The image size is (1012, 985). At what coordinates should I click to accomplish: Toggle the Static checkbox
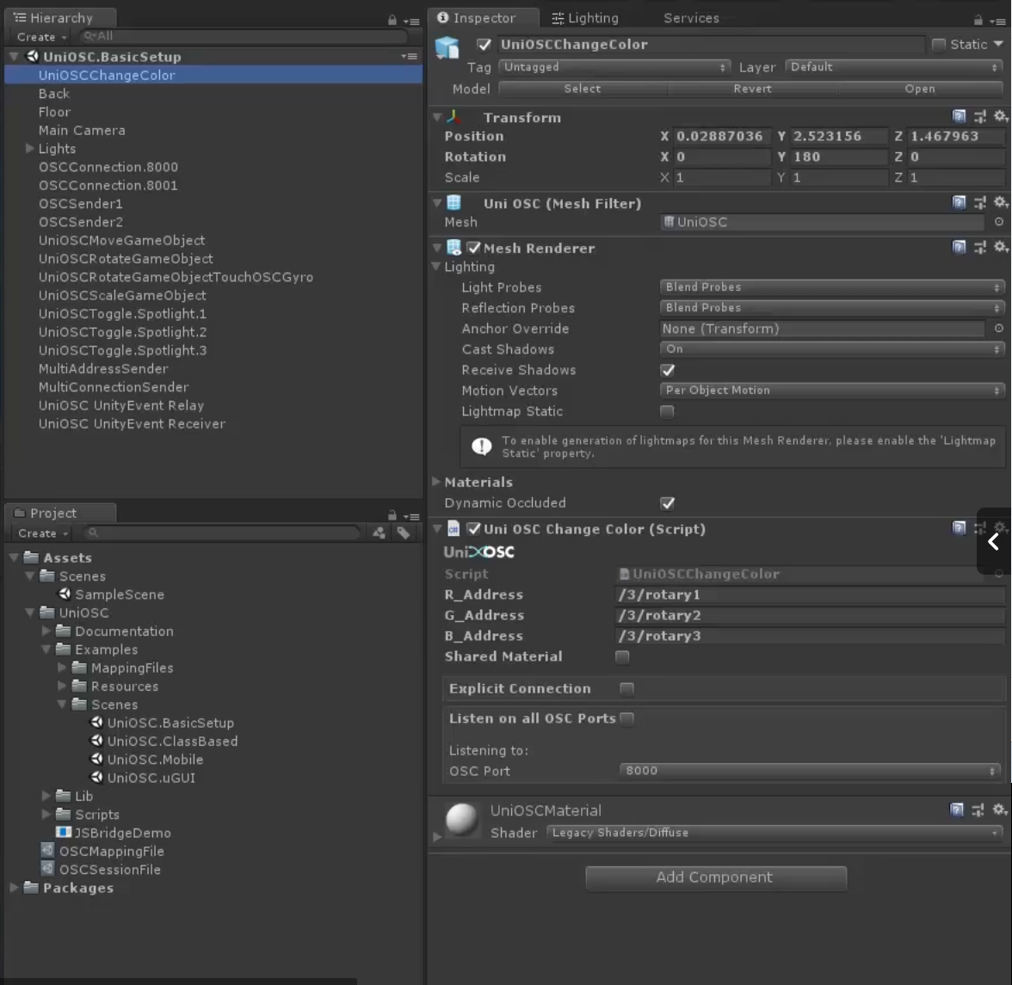click(938, 45)
